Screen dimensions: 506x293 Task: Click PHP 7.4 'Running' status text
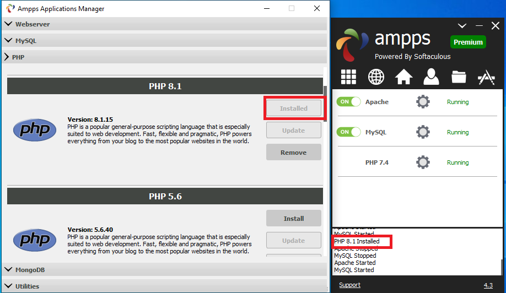pyautogui.click(x=457, y=162)
